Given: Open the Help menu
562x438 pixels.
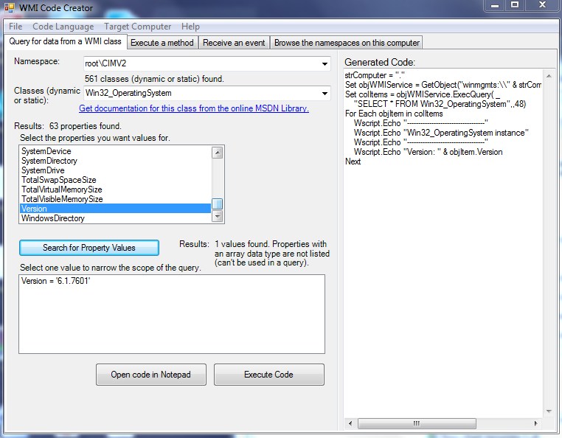Looking at the screenshot, I should [x=190, y=27].
